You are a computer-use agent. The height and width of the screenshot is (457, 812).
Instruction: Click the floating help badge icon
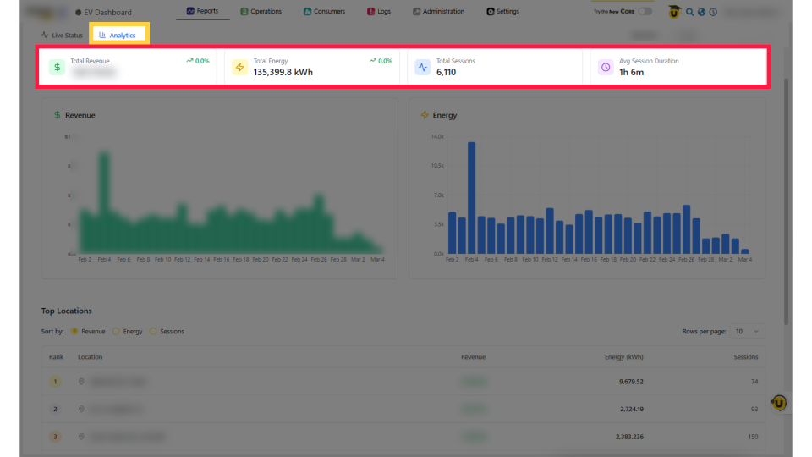779,403
